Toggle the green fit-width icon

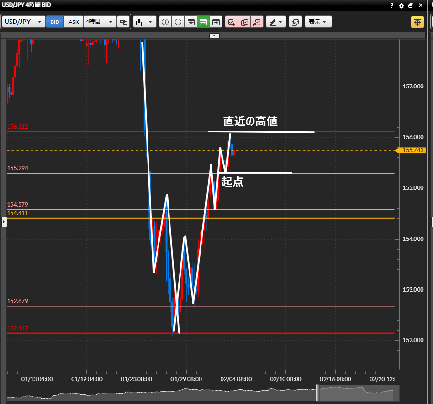[x=203, y=22]
